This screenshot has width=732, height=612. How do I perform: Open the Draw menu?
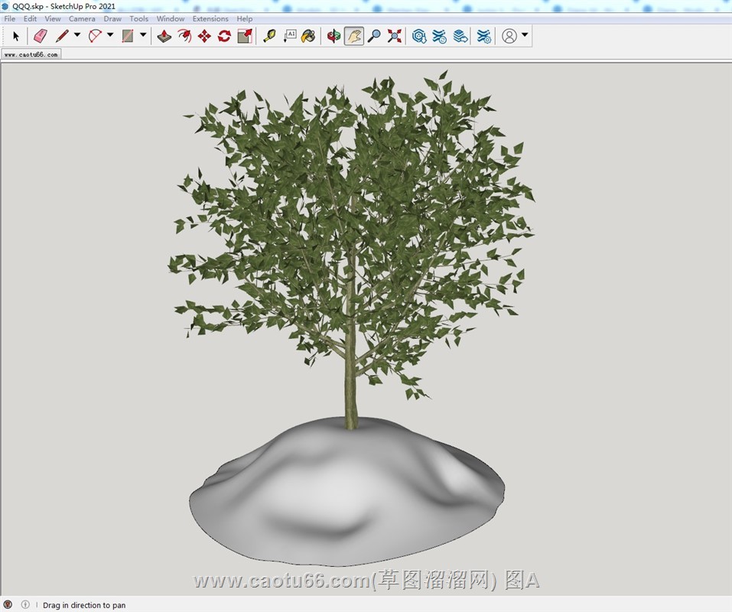coord(112,18)
